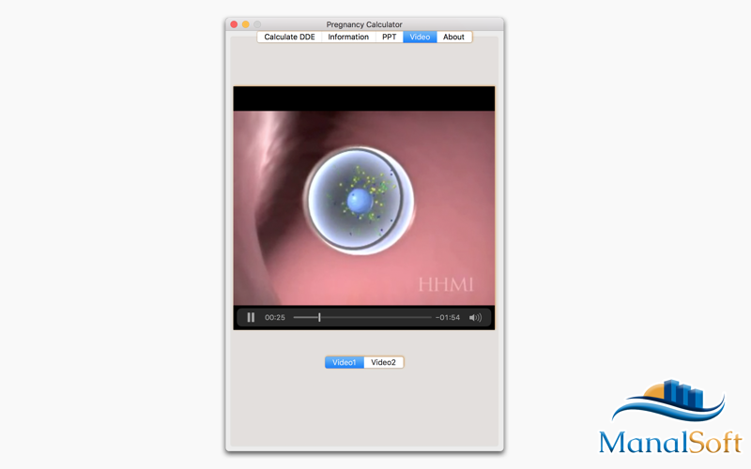Screen dimensions: 751x469
Task: Select the Video1 segment
Action: [x=345, y=362]
